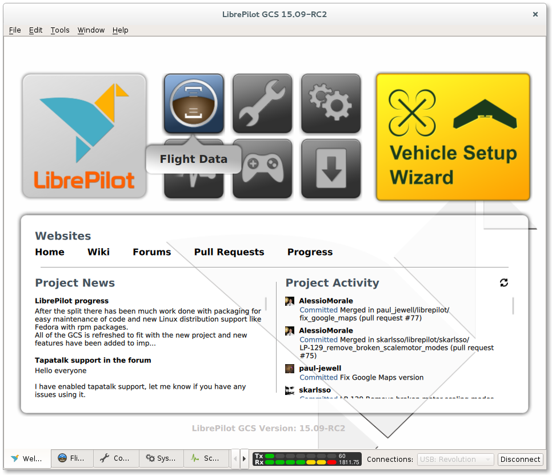The height and width of the screenshot is (475, 552).
Task: Open the Window menu
Action: click(91, 30)
